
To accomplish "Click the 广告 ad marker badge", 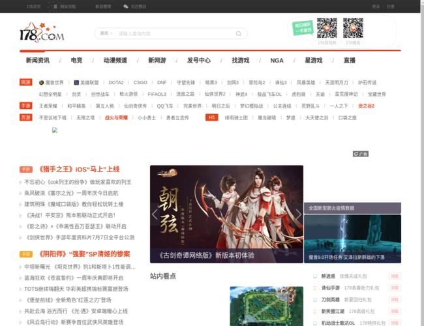I will (x=361, y=154).
